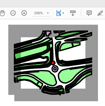The width and height of the screenshot is (105, 106).
Task: Click the dark green block on long left strip
Action: point(18,56)
